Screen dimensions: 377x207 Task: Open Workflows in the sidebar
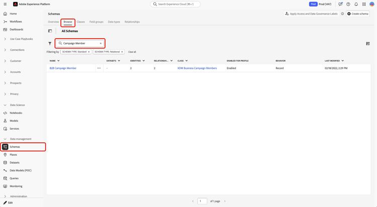click(x=16, y=22)
